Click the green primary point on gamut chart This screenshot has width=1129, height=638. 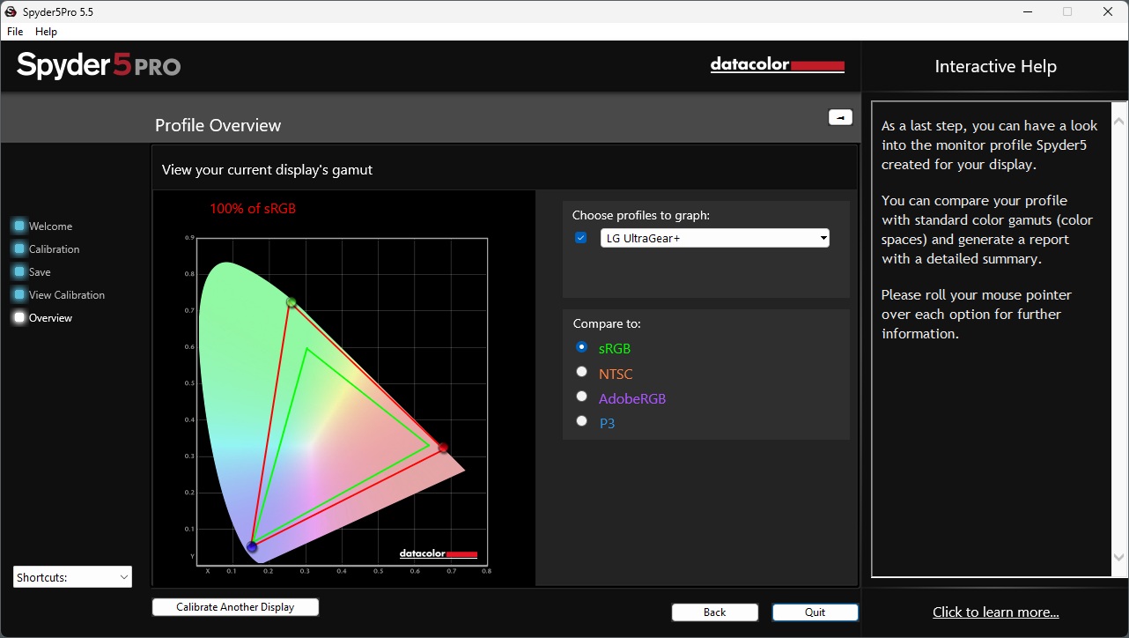(291, 302)
